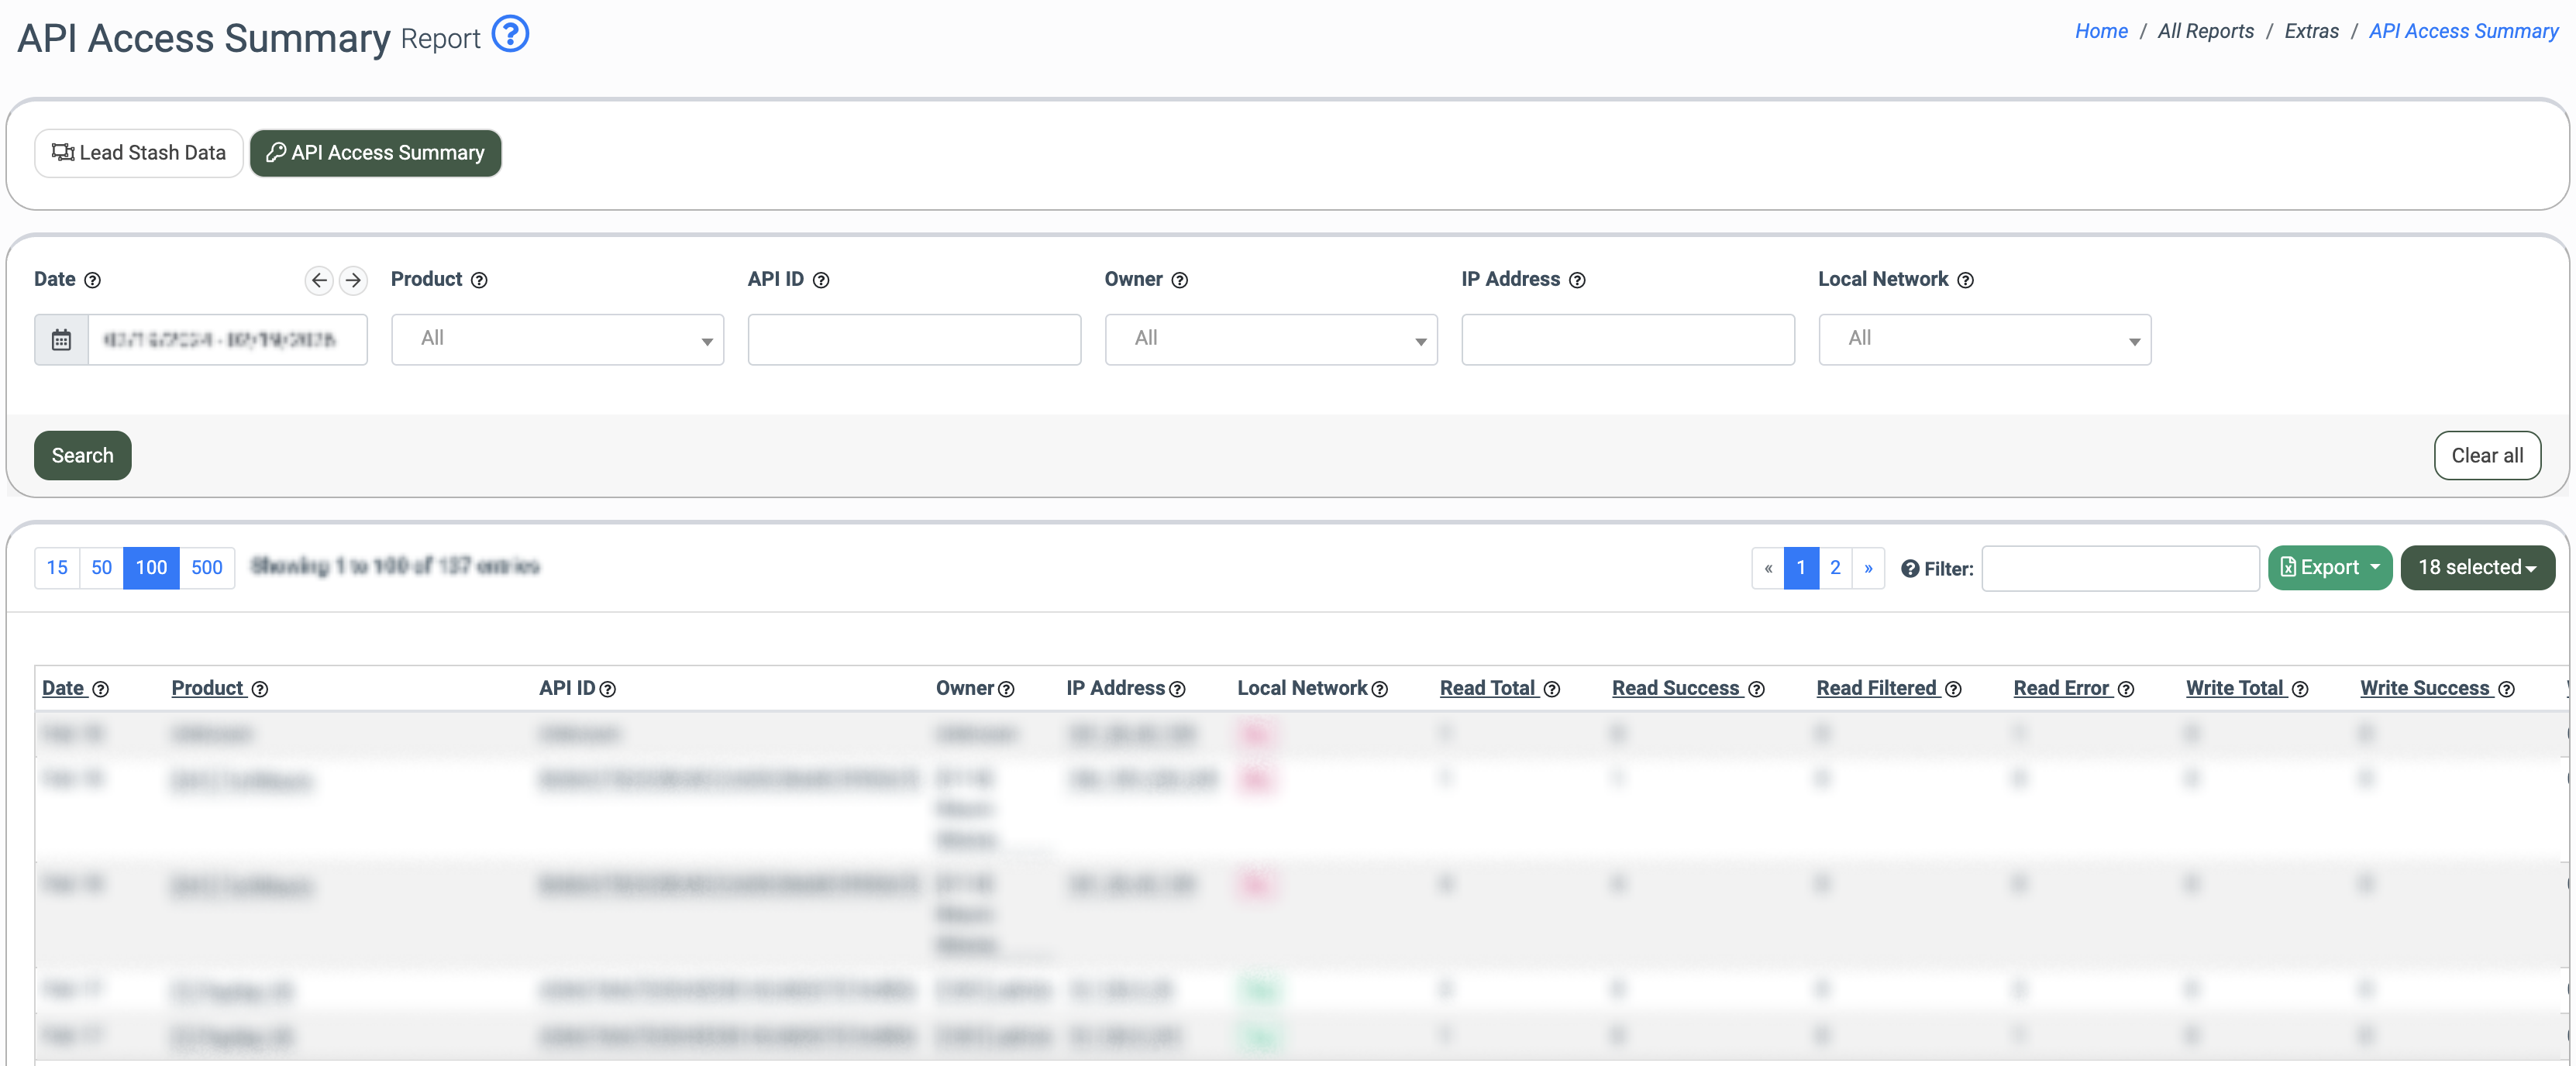
Task: Go to the previous date range with the left arrow
Action: 319,280
